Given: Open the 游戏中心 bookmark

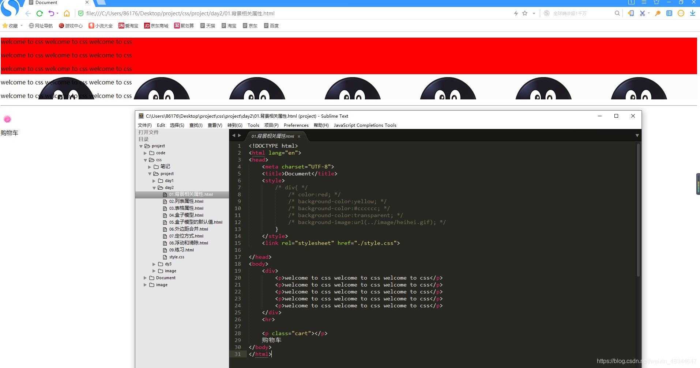Looking at the screenshot, I should (x=71, y=26).
